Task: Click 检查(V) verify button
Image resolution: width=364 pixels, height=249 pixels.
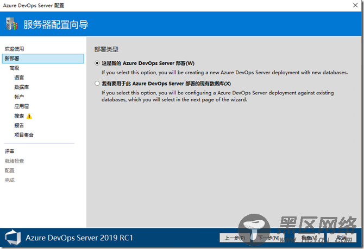Action: [x=309, y=238]
